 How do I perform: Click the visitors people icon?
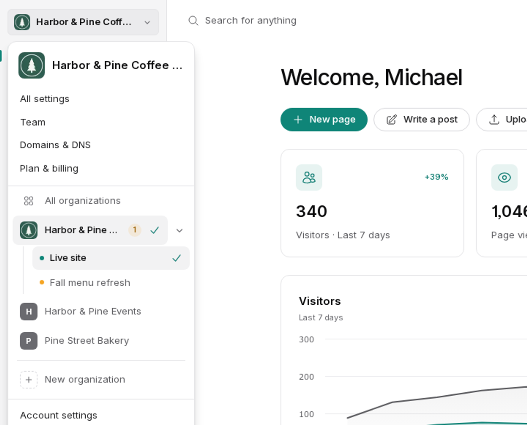[x=309, y=177]
